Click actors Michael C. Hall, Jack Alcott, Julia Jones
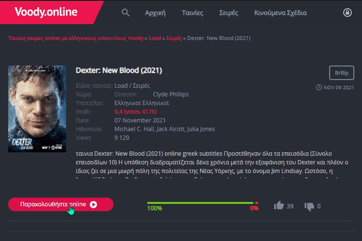The height and width of the screenshot is (241, 362). coord(165,129)
